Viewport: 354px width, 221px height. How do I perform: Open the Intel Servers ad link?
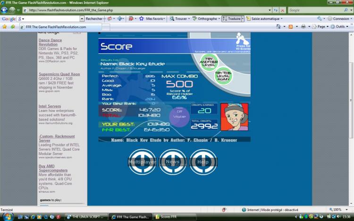coord(50,106)
